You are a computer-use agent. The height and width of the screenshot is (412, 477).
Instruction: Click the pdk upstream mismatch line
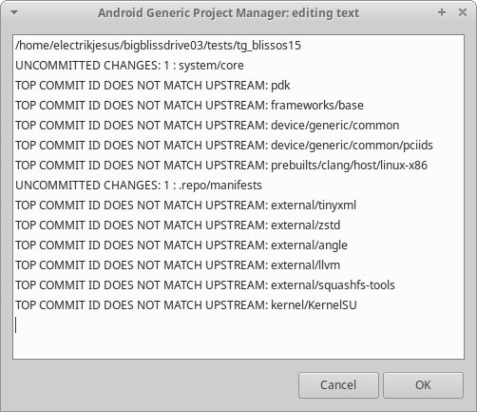153,86
